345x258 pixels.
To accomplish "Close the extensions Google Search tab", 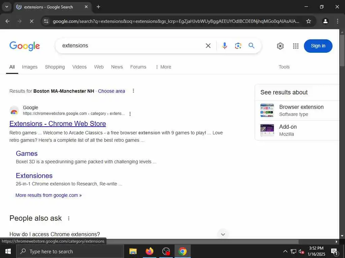I will [86, 7].
